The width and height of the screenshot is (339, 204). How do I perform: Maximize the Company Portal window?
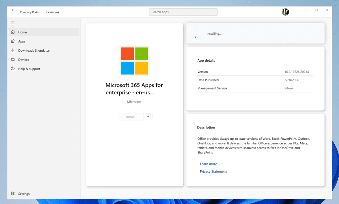coord(316,10)
